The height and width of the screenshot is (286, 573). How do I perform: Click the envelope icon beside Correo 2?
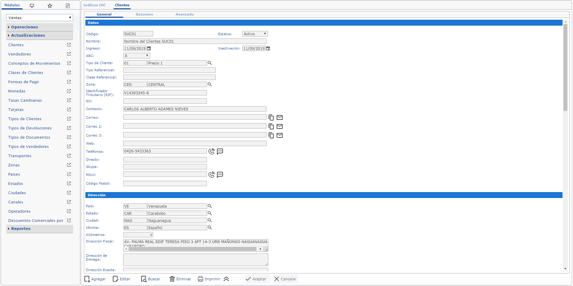(280, 126)
